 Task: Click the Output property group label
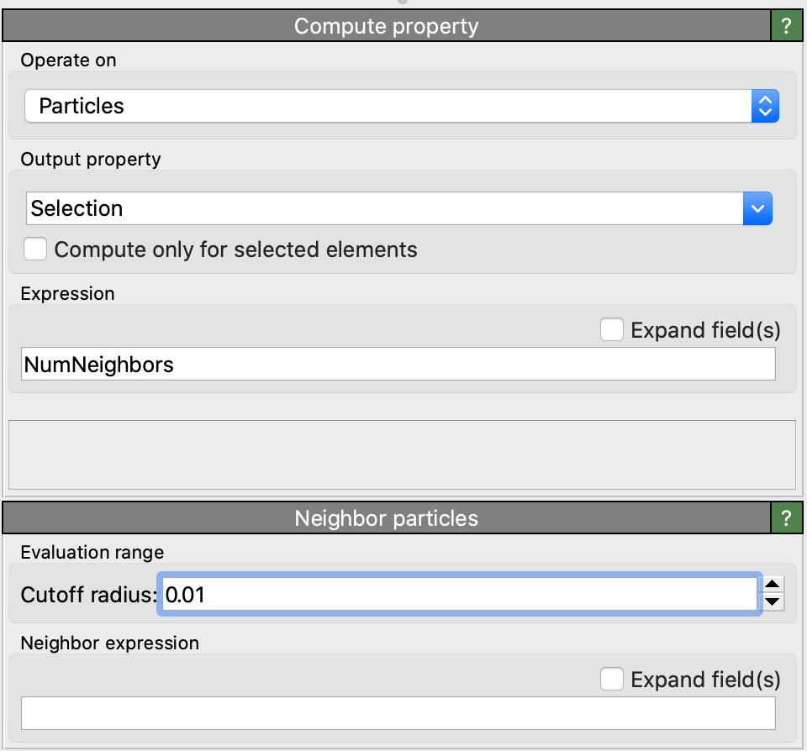coord(91,159)
